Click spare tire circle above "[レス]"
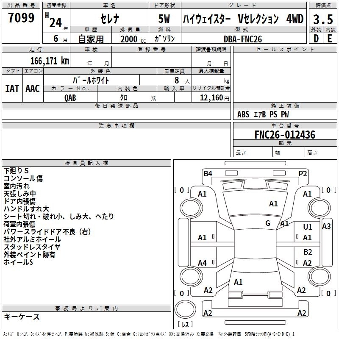 tap(185, 310)
